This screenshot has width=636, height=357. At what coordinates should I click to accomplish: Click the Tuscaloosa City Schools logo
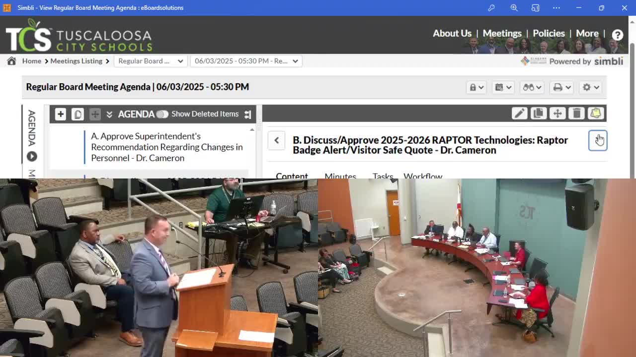pos(79,35)
